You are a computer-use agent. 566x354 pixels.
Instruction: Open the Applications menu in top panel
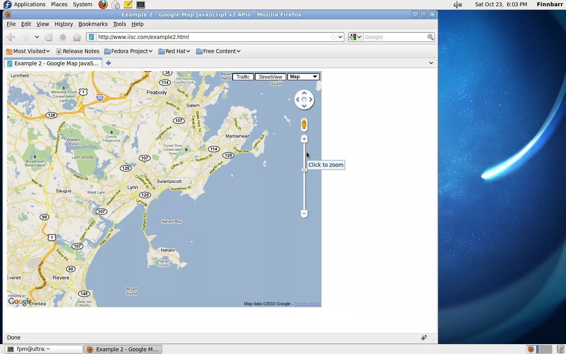coord(24,4)
